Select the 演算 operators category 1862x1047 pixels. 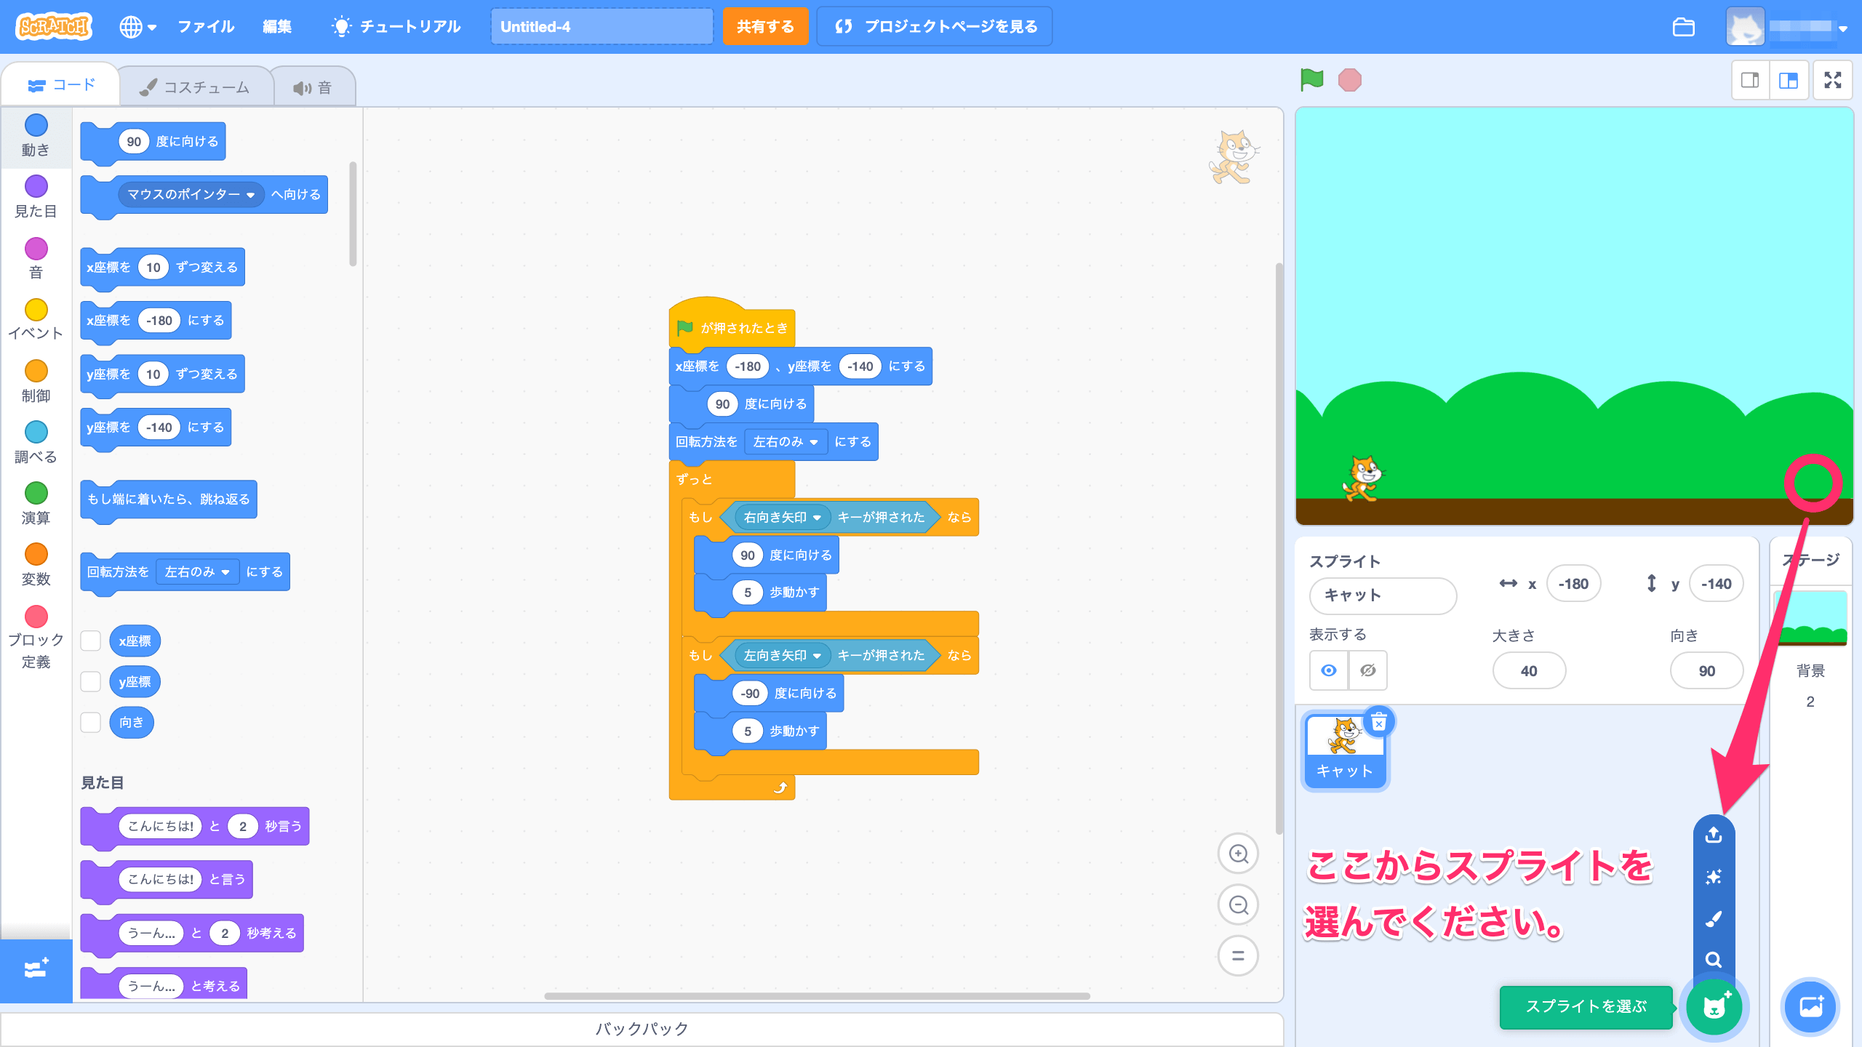(36, 505)
